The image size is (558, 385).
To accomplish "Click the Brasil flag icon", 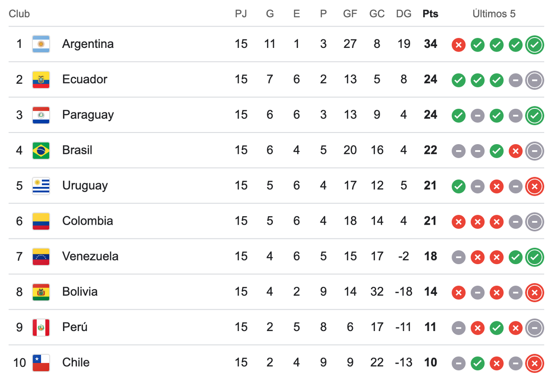I will [41, 150].
